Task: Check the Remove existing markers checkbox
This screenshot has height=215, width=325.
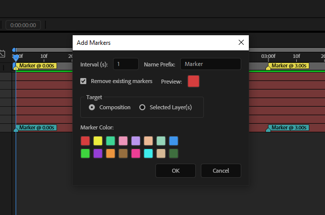Action: 84,81
